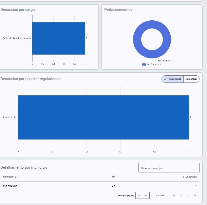Image resolution: width=207 pixels, height=205 pixels.
Task: Click the Município column header label
Action: pos(8,177)
